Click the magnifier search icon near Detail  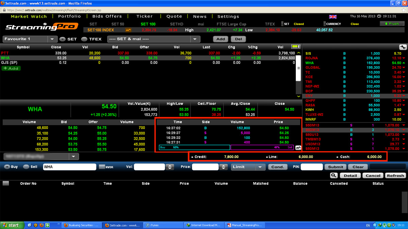click(334, 175)
